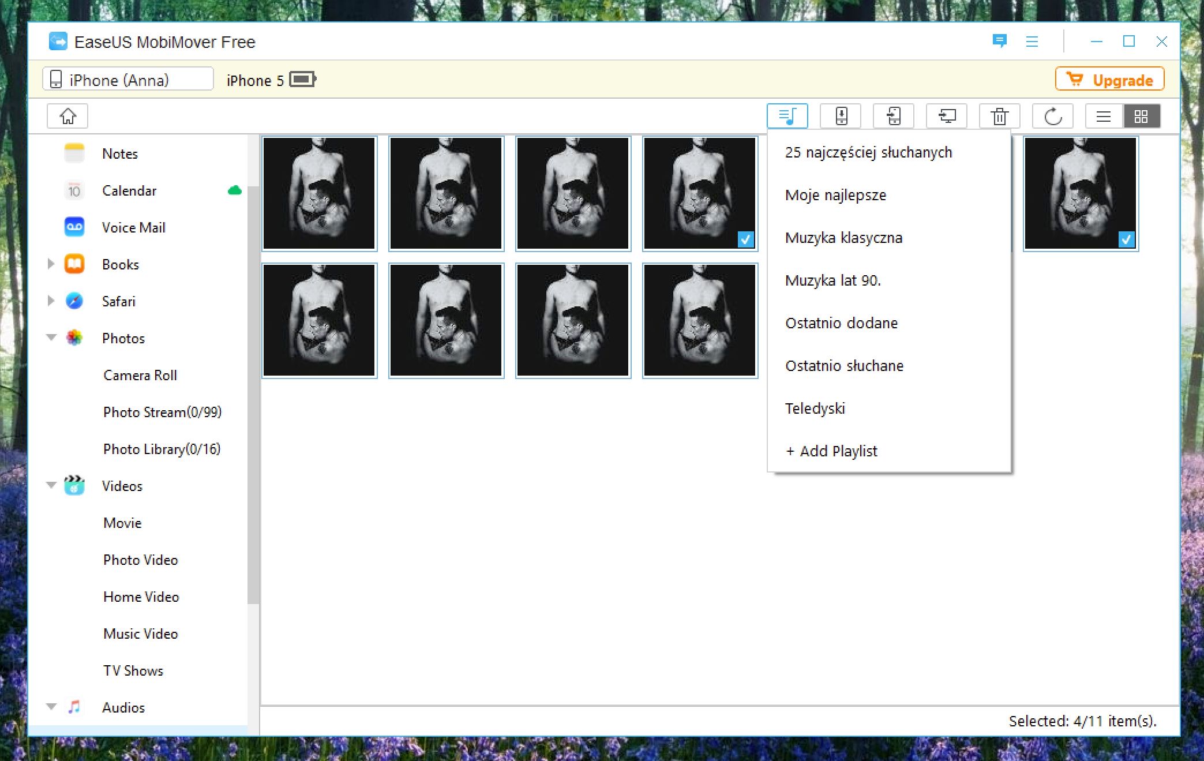Click the Transfer to Computer icon
The height and width of the screenshot is (761, 1204).
point(946,116)
